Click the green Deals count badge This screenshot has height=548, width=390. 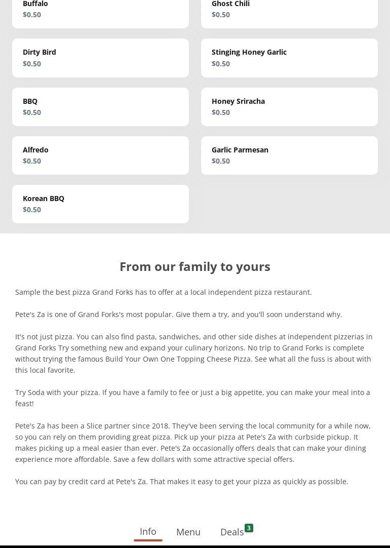pyautogui.click(x=249, y=528)
